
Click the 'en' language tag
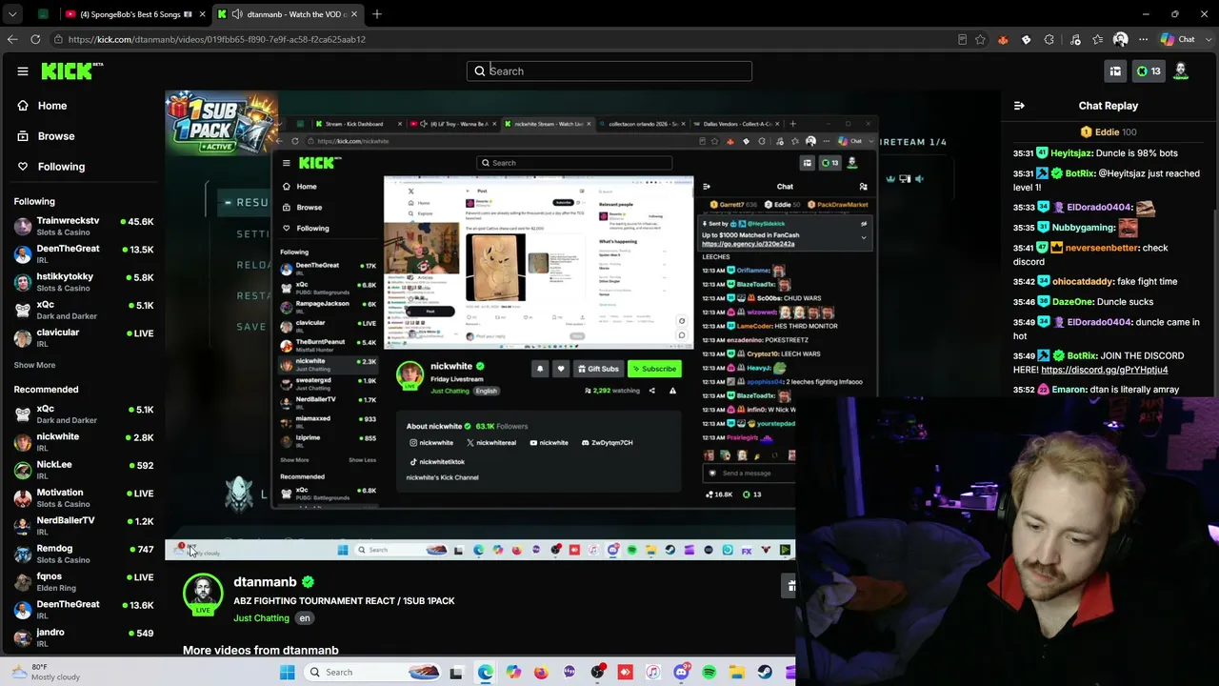(x=305, y=618)
